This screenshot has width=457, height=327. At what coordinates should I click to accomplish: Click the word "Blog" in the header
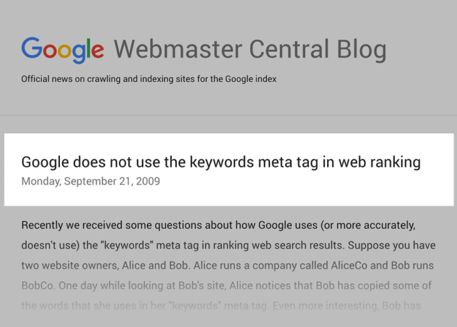358,49
